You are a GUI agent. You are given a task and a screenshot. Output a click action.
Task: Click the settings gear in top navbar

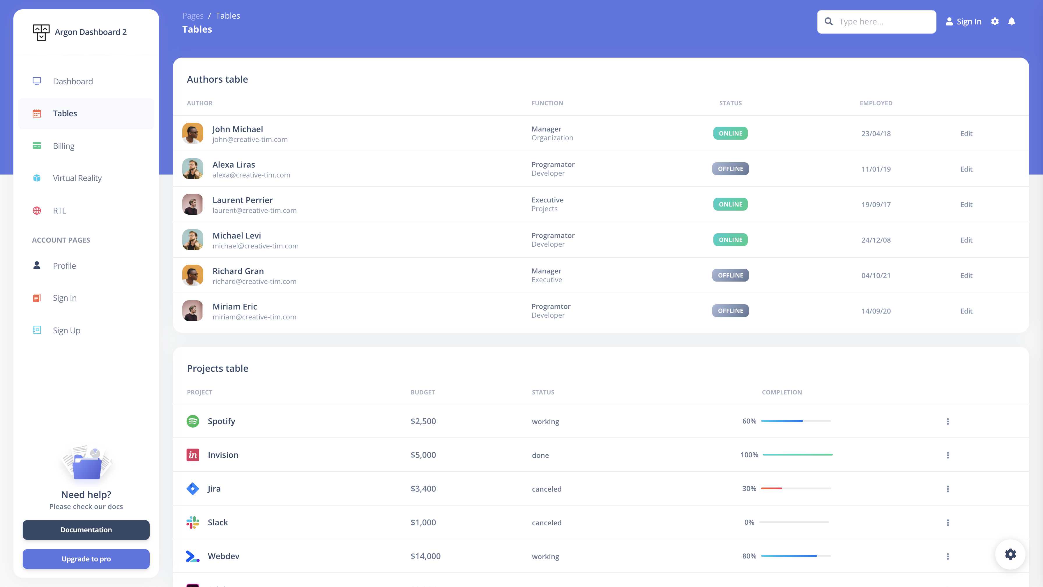995,22
